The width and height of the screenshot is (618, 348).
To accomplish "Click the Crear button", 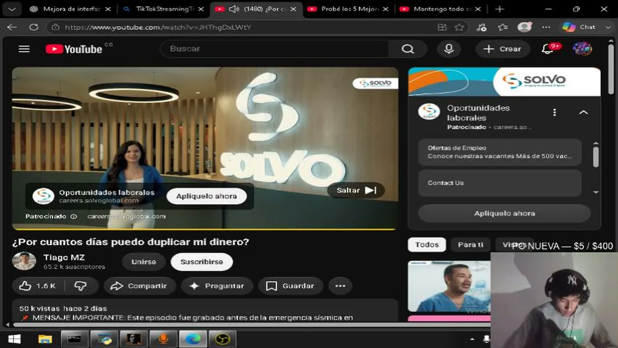I will click(x=503, y=49).
